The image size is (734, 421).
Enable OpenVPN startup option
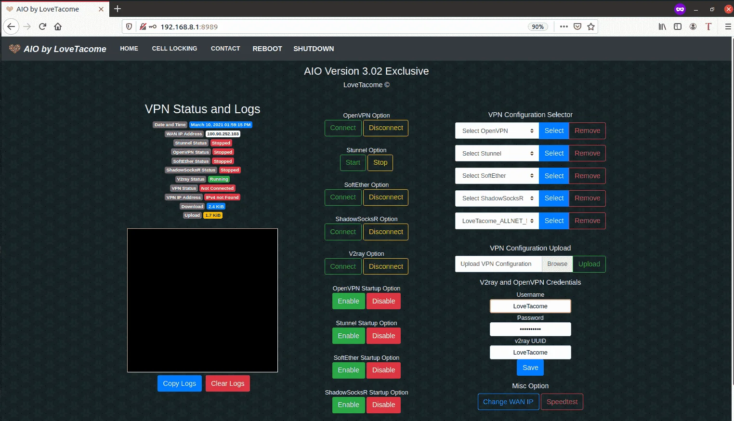[349, 301]
